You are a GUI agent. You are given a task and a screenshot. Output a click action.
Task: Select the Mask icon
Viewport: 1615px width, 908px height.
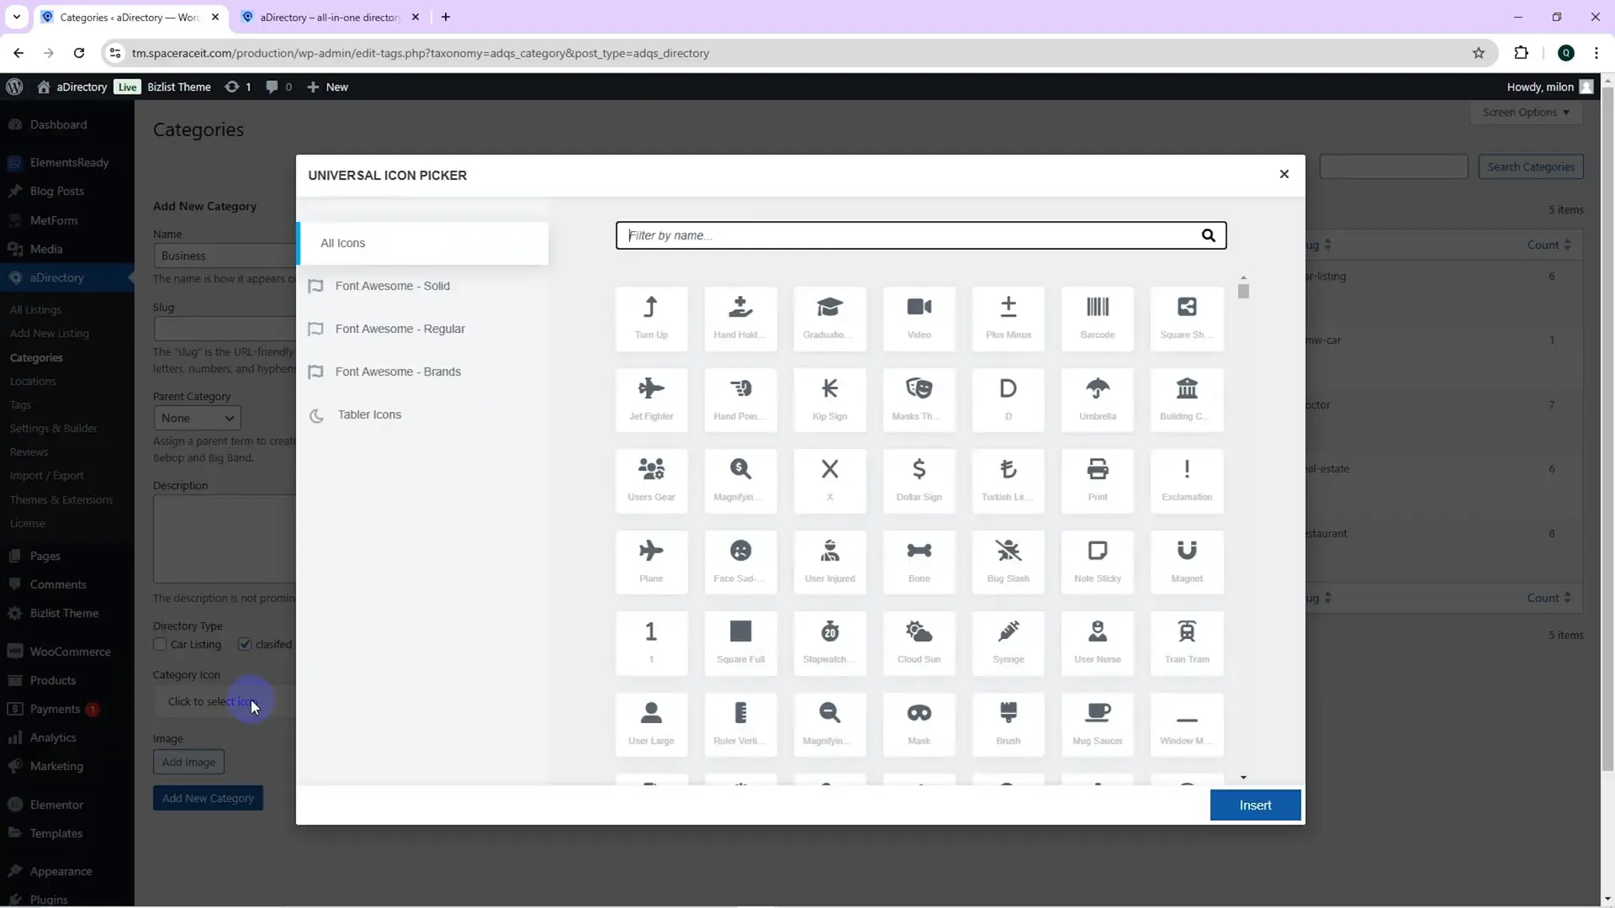919,725
